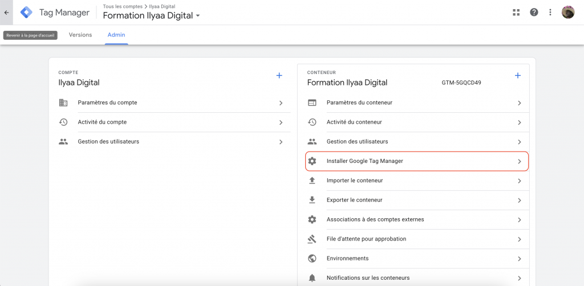584x286 pixels.
Task: Click the GTM-5GQCD49 container ID
Action: pos(461,83)
